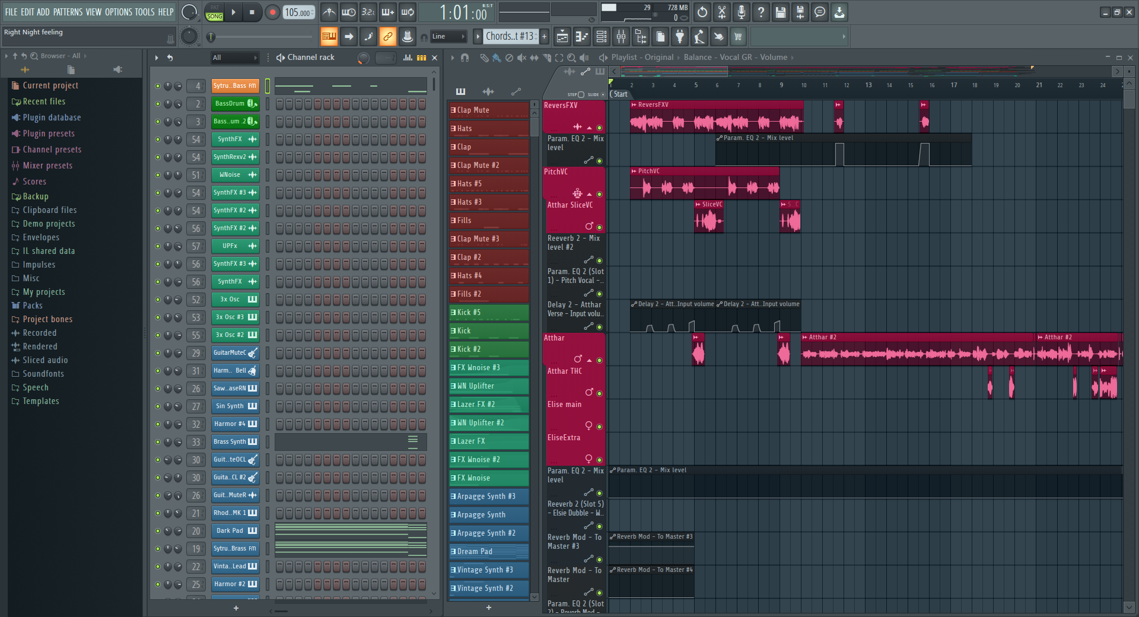Click the tempo field showing 105.000
1139x617 pixels.
point(299,12)
